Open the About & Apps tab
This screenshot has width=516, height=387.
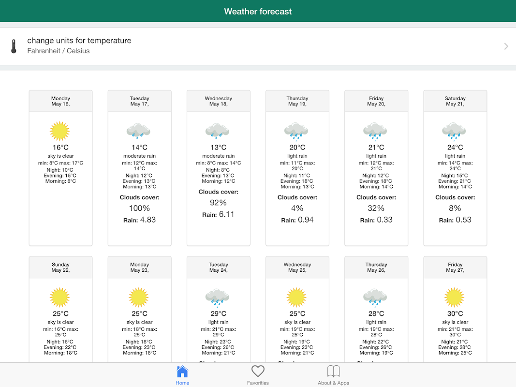(333, 375)
